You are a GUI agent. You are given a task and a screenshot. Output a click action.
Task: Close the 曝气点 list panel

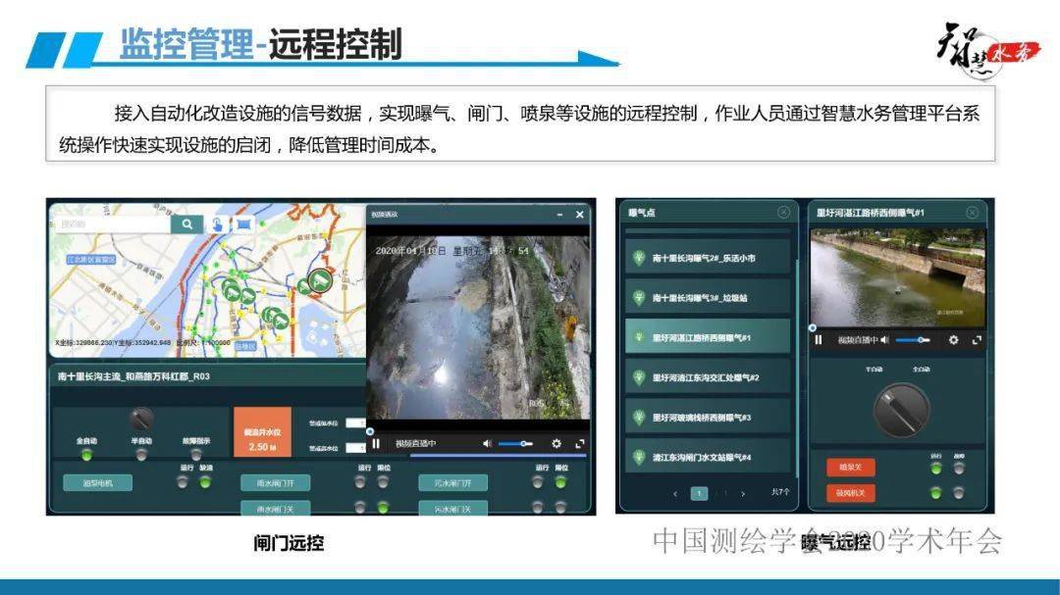pos(783,212)
